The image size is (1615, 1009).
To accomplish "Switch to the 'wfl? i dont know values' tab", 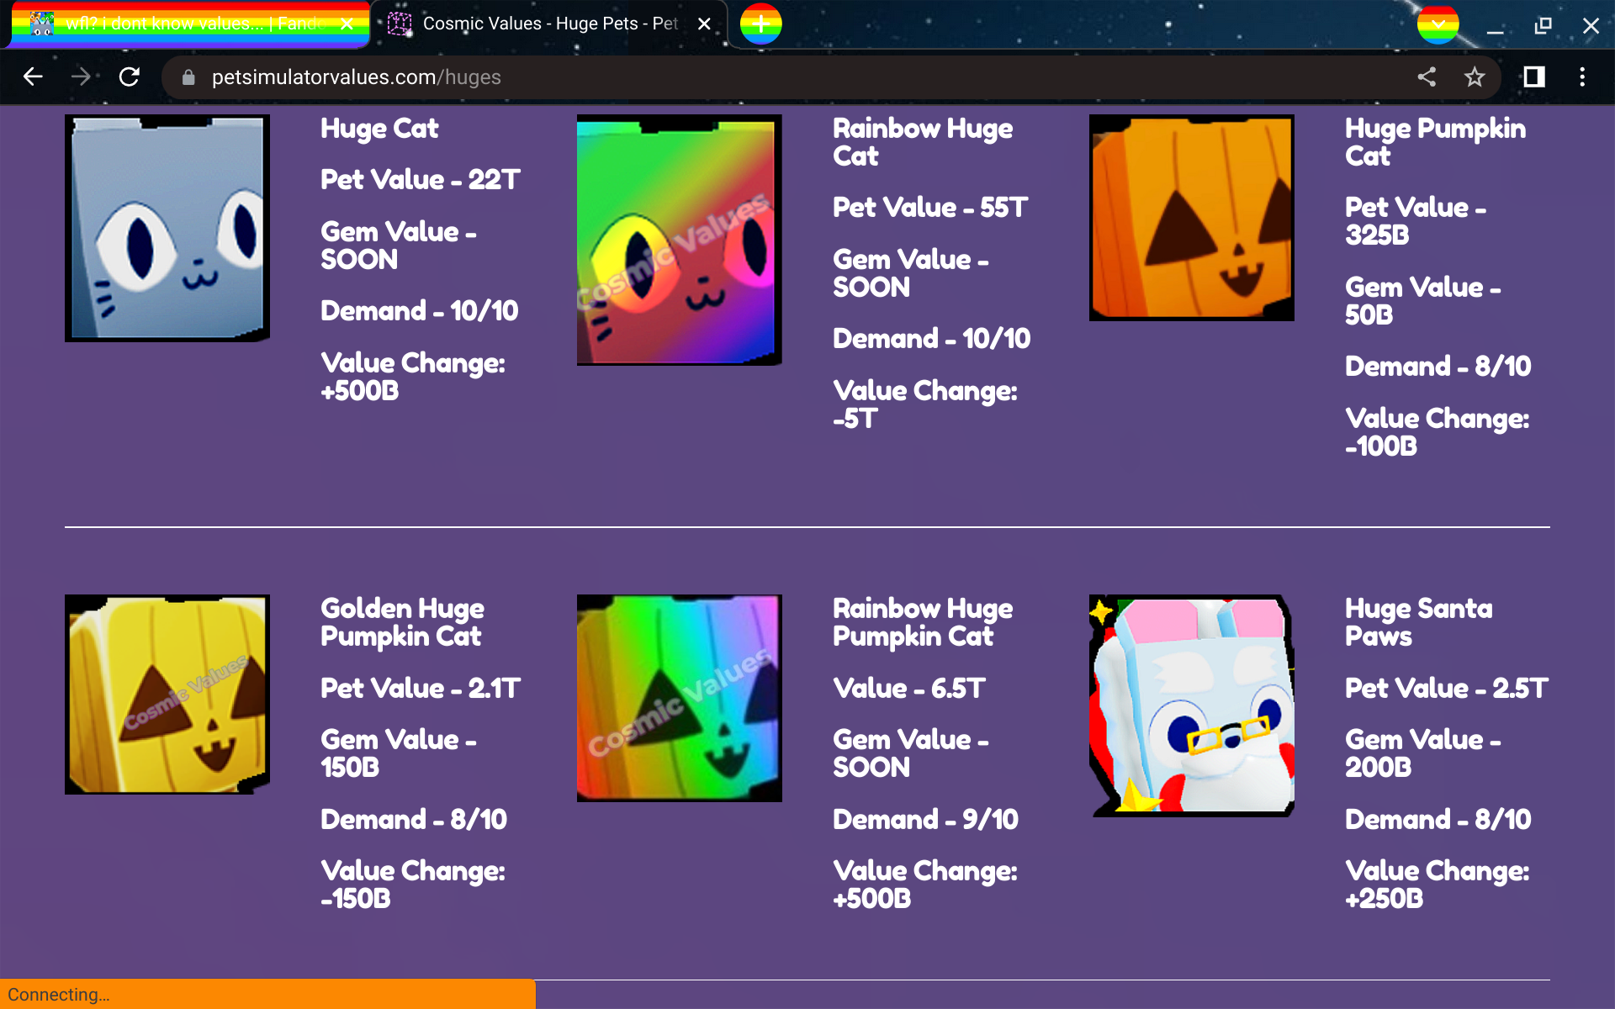I will pyautogui.click(x=192, y=24).
